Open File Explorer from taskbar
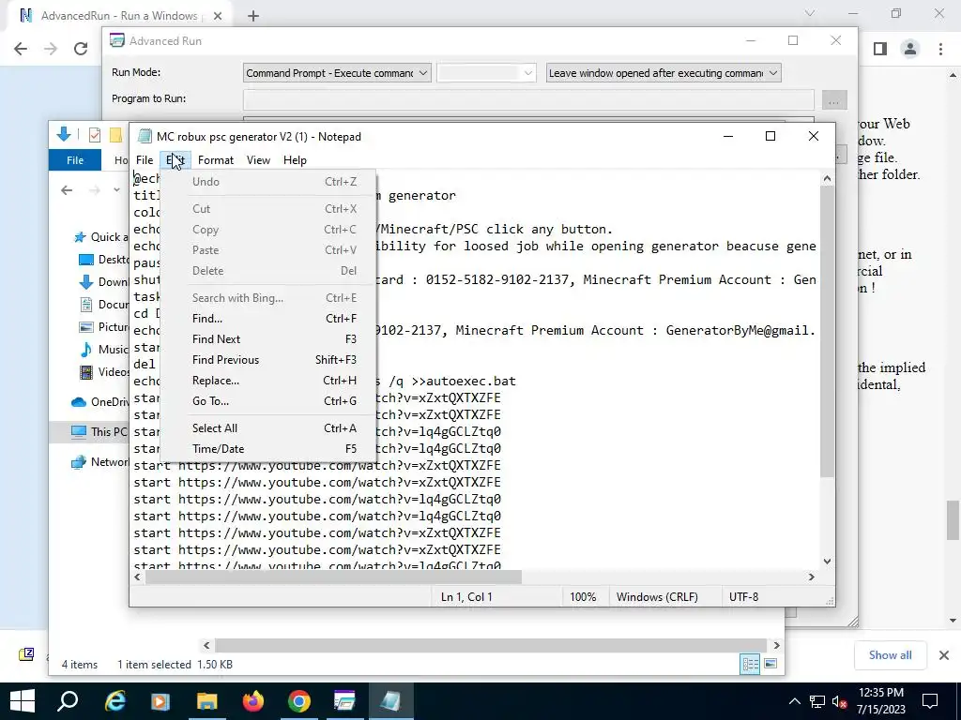The width and height of the screenshot is (961, 720). click(x=206, y=701)
